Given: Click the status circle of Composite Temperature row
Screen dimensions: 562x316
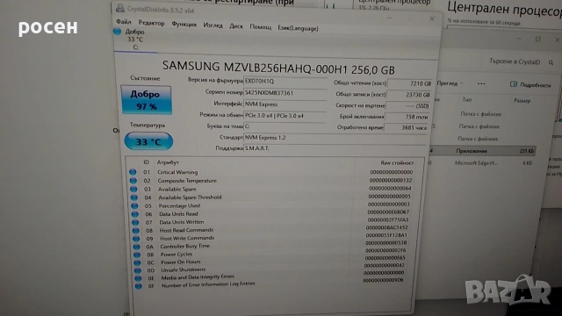Looking at the screenshot, I should (133, 181).
